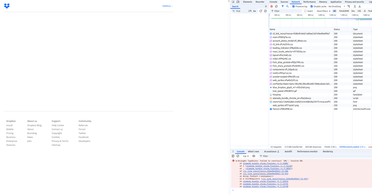Uncheck the Preserve log checkbox

(x=293, y=6)
